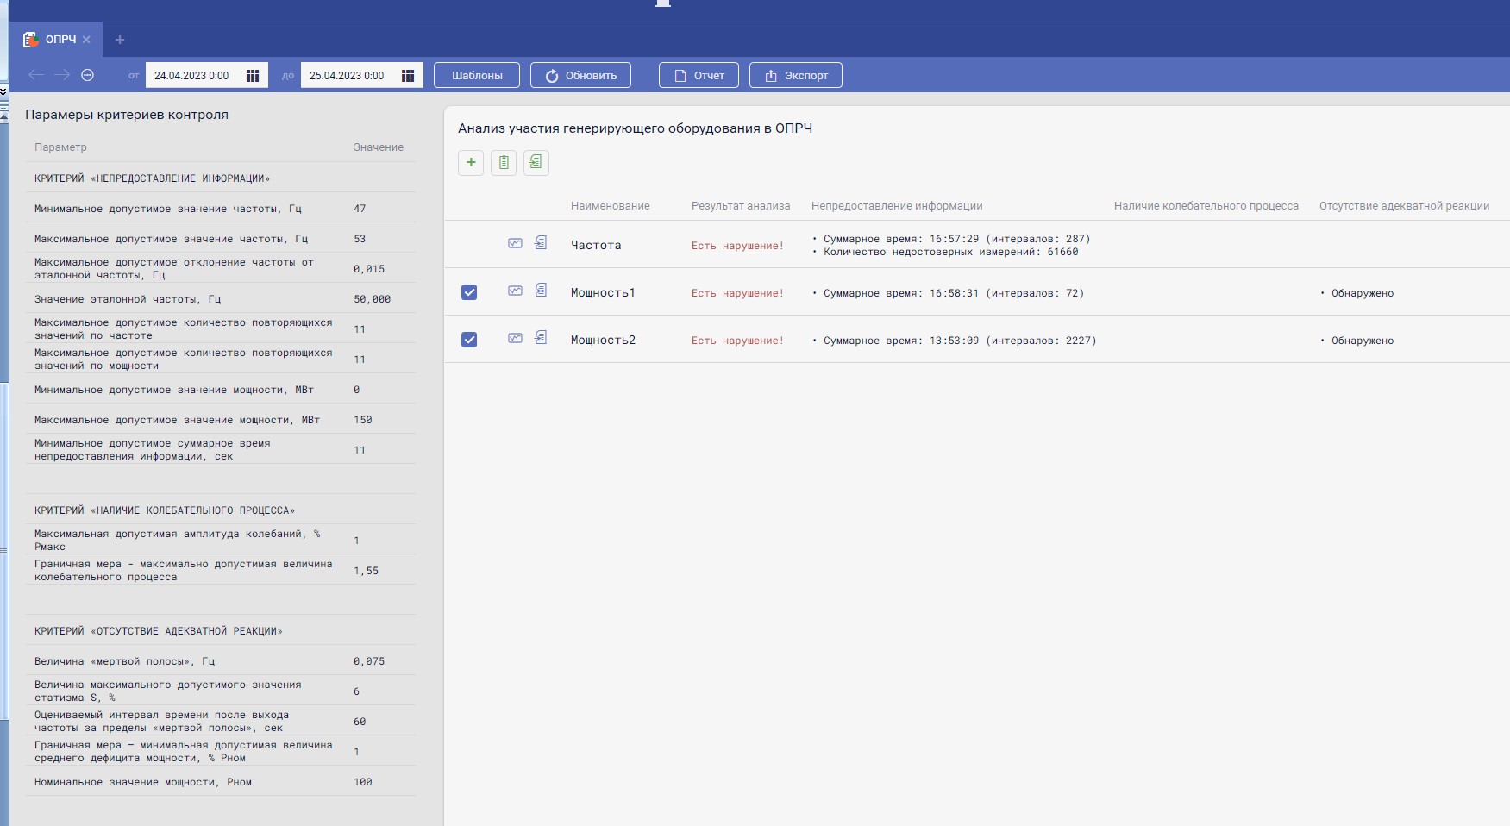The width and height of the screenshot is (1510, 826).
Task: Click the zoom out minus circle icon
Action: pos(87,75)
